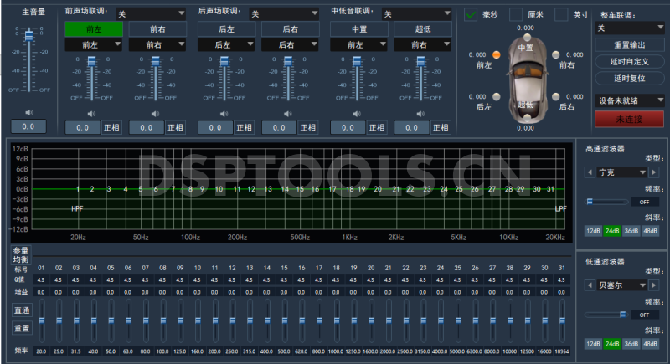Select the 前左 speaker dot on car

496,54
